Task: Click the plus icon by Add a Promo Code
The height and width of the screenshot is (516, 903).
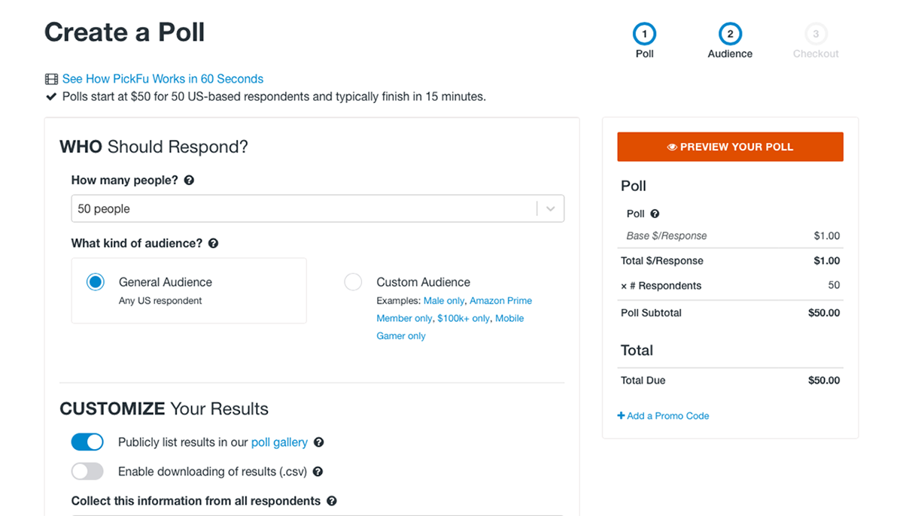Action: [621, 416]
